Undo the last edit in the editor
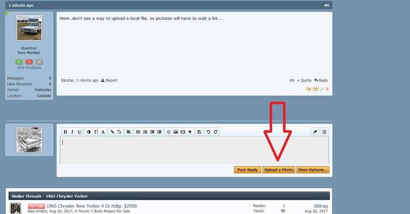 pyautogui.click(x=209, y=132)
